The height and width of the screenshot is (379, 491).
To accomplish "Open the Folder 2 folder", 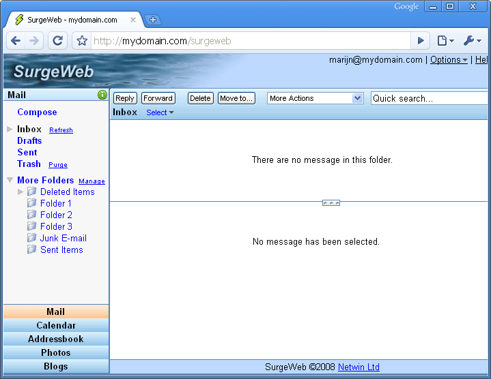I will (56, 215).
